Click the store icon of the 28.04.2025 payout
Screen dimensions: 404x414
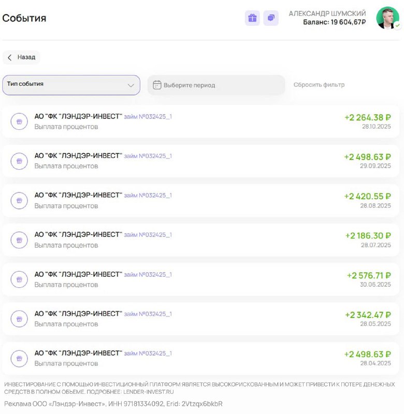coord(19,359)
